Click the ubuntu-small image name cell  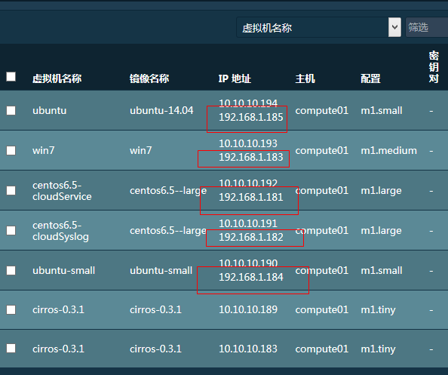161,271
